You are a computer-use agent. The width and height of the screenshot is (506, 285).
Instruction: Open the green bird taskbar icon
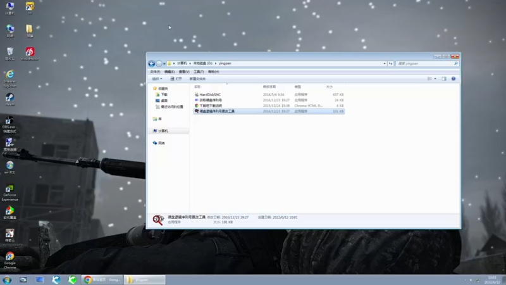[x=73, y=280]
